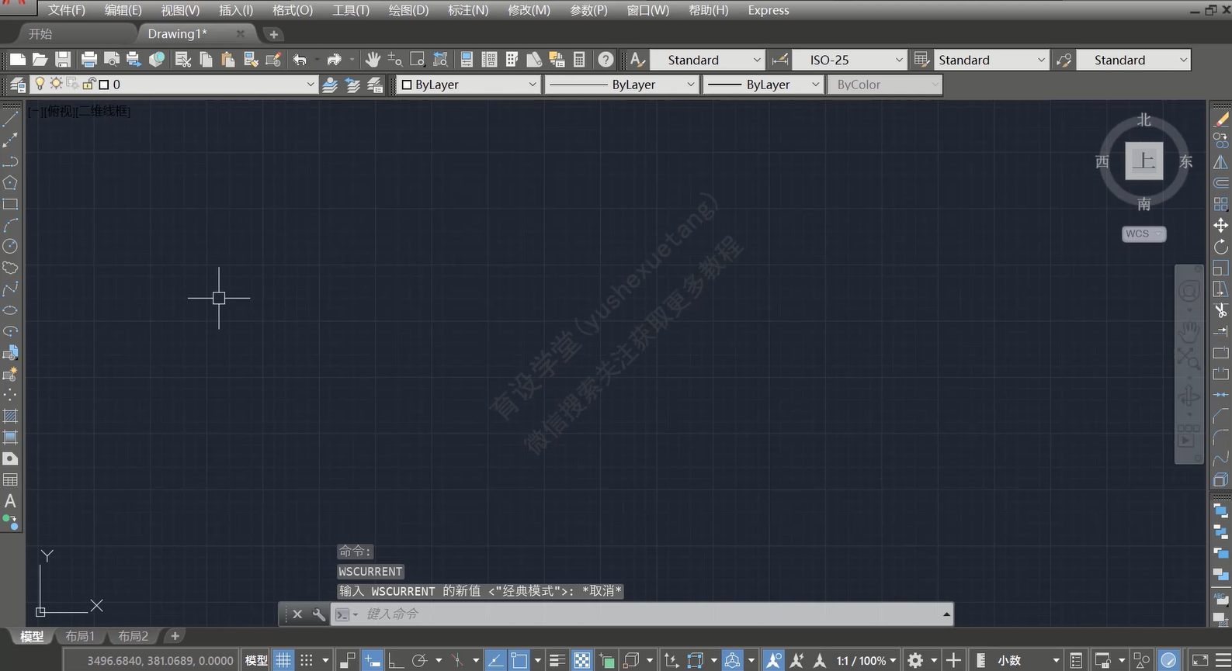
Task: Select the Erase modify tool
Action: 1221,119
